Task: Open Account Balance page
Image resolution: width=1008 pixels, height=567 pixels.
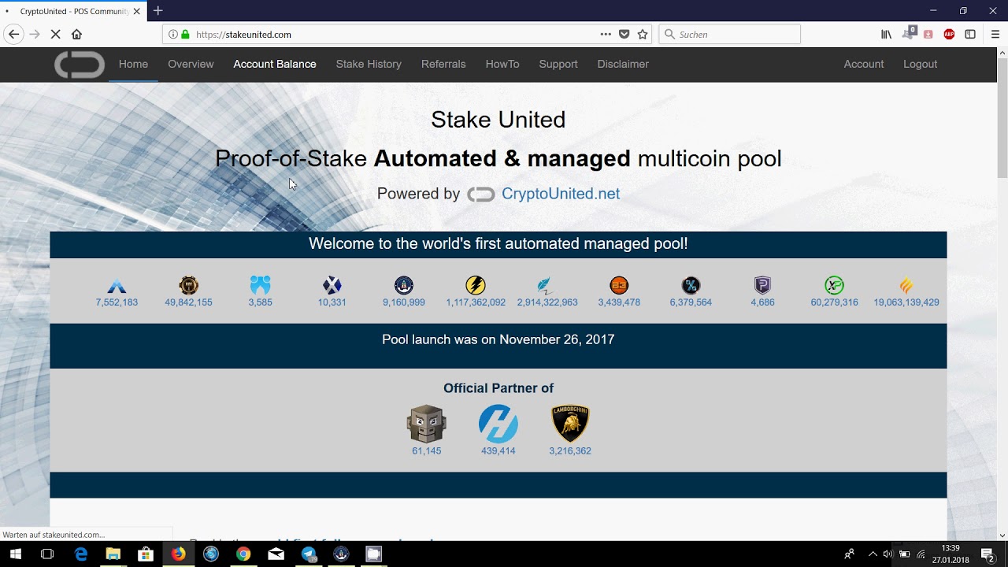Action: point(275,64)
